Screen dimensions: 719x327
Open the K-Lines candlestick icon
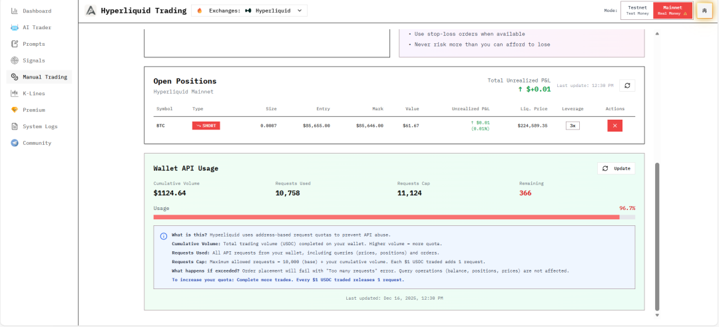(x=14, y=94)
